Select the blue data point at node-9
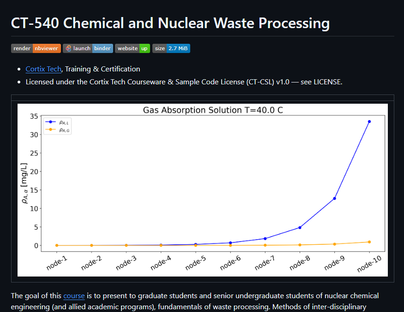The width and height of the screenshot is (404, 312). tap(334, 198)
